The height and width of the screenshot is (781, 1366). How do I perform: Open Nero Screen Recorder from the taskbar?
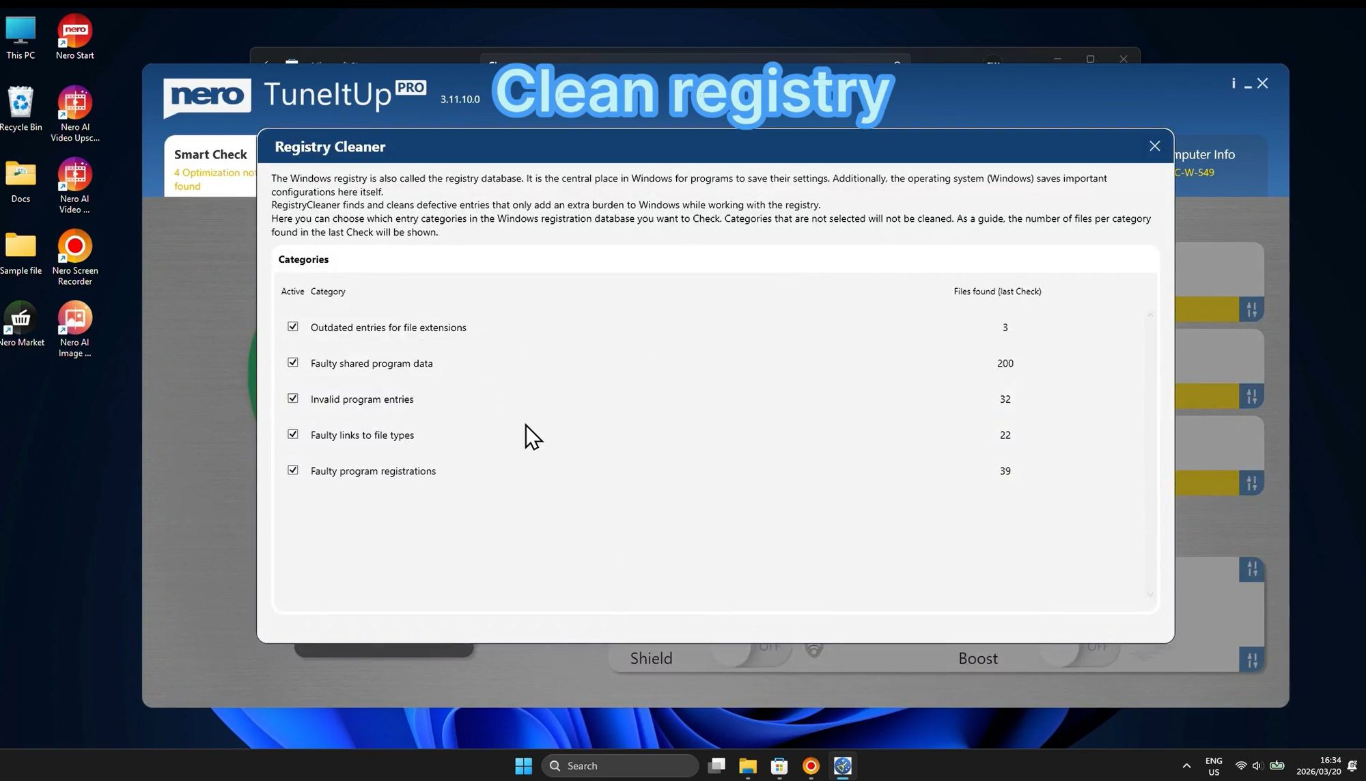coord(810,765)
